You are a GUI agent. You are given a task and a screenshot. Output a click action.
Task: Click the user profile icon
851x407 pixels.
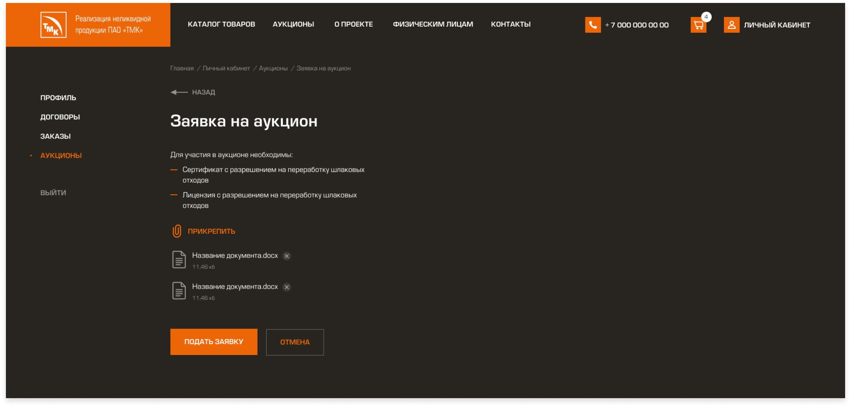(x=731, y=25)
